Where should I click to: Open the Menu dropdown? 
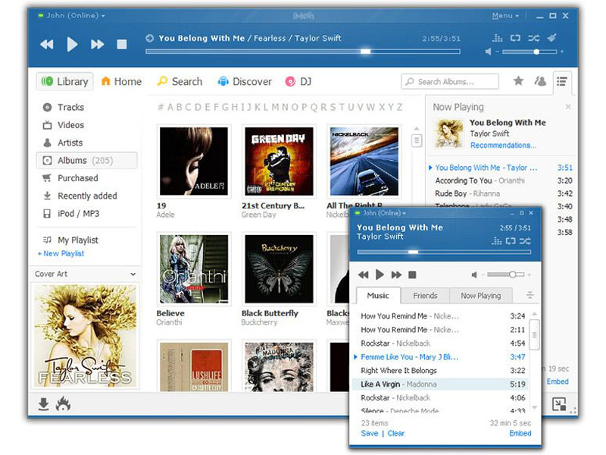(505, 16)
